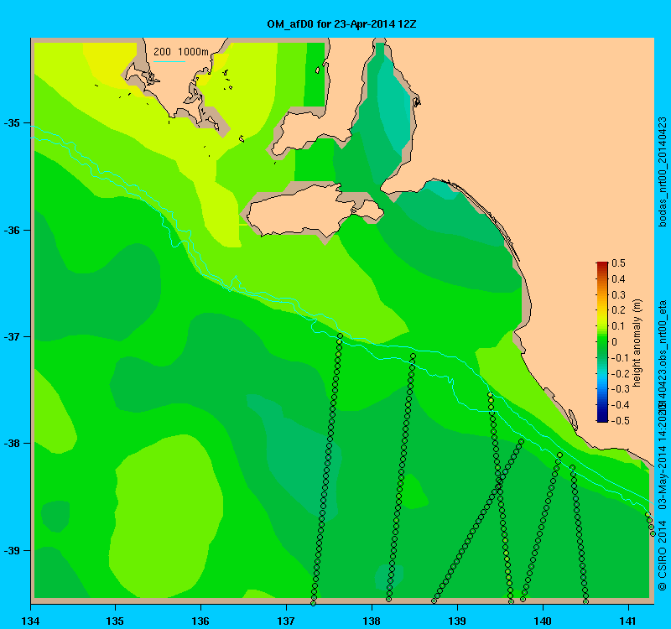
Task: Click the -0.1 colour bar label
Action: (x=620, y=358)
